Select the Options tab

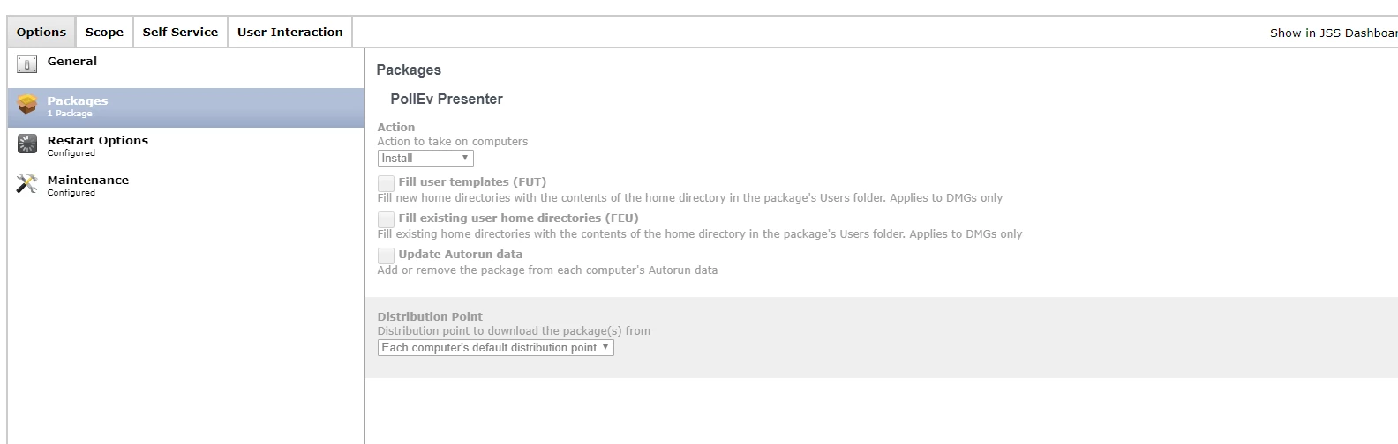pyautogui.click(x=41, y=32)
